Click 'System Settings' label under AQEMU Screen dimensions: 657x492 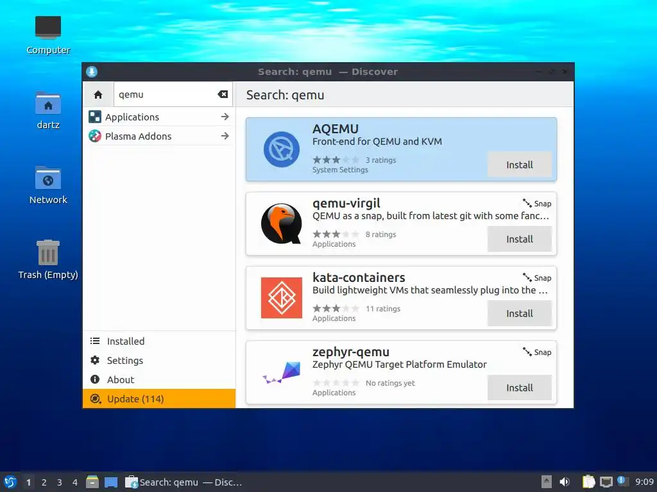click(340, 170)
